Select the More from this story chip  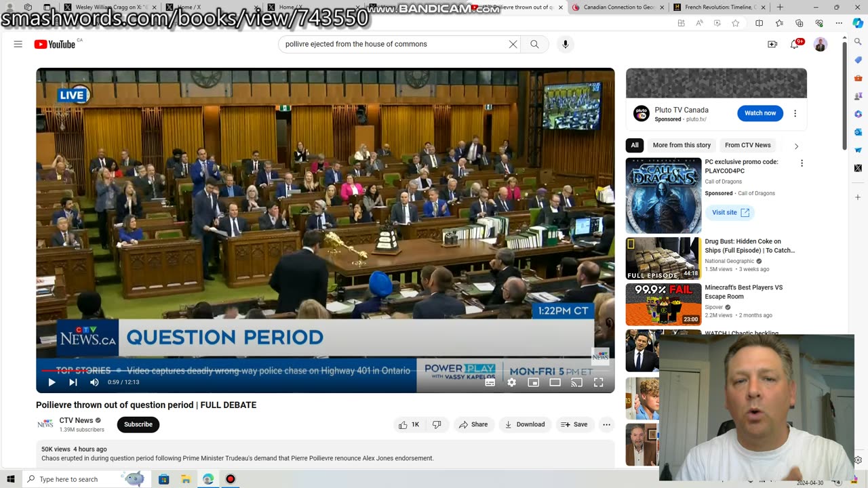[682, 145]
